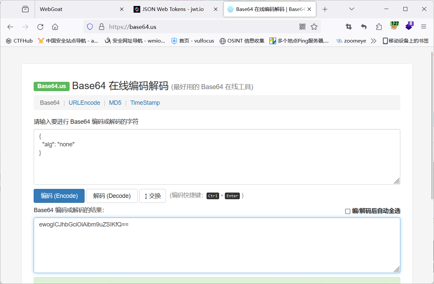Screen dimensions: 434x284
Task: Close the Base64 browser tab
Action: [309, 9]
